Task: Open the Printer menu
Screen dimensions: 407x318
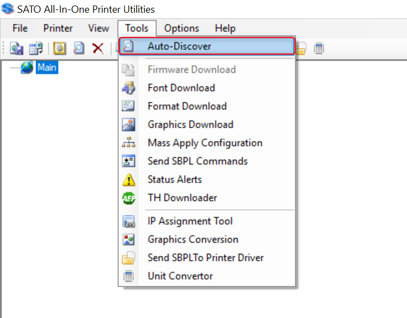Action: pyautogui.click(x=58, y=28)
